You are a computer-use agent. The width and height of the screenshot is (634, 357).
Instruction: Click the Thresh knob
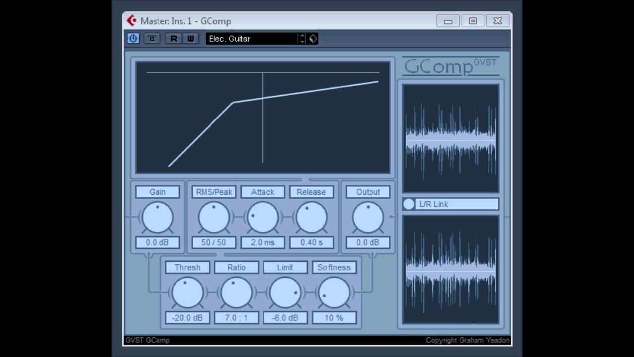click(187, 293)
